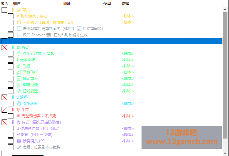Click the info icon of 仅当 Farever 窗口 row

coord(19,35)
